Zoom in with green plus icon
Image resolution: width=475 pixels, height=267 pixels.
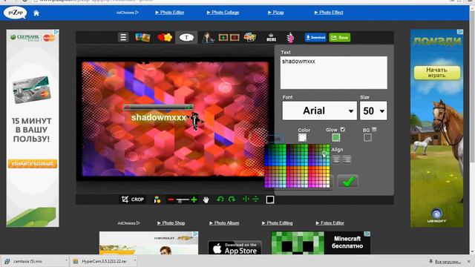point(194,200)
